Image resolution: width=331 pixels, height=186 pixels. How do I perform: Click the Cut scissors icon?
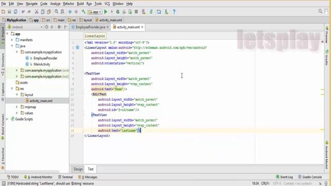pyautogui.click(x=37, y=12)
